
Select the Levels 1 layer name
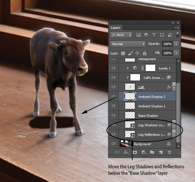pos(164,68)
